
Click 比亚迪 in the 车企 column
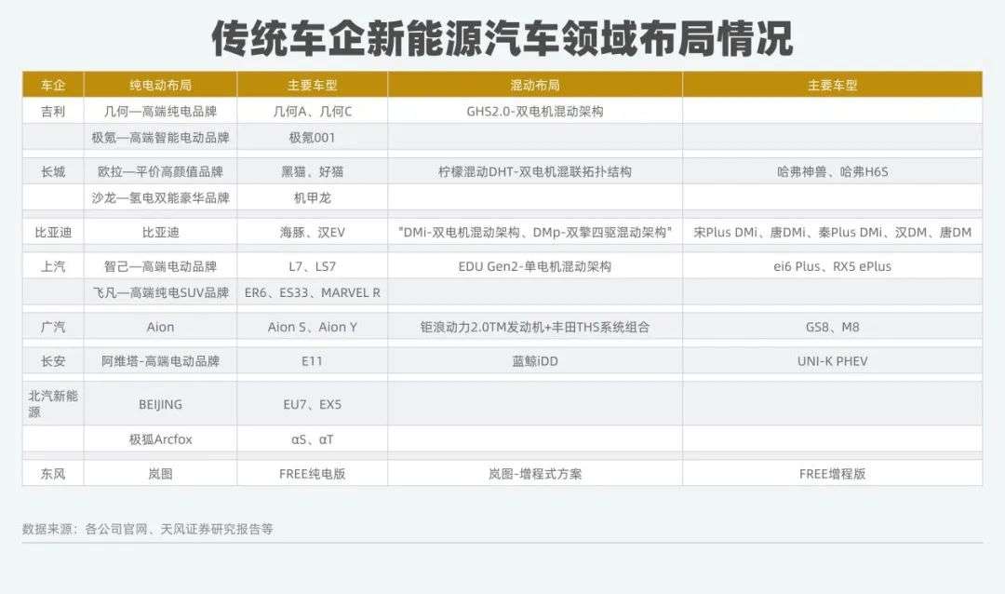click(53, 232)
